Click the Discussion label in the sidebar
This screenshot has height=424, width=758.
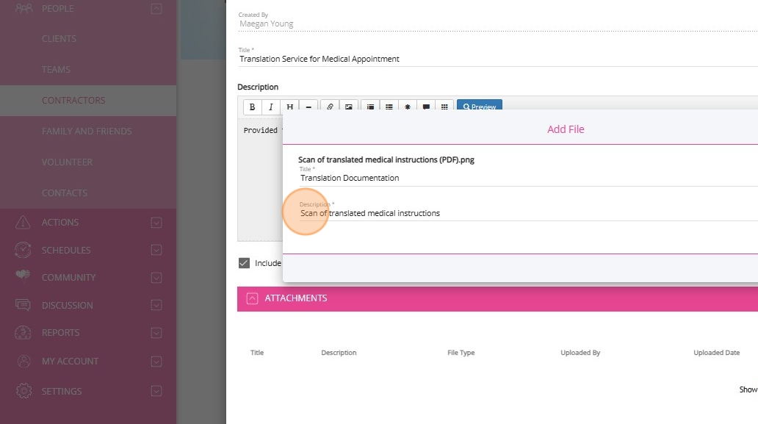tap(67, 305)
